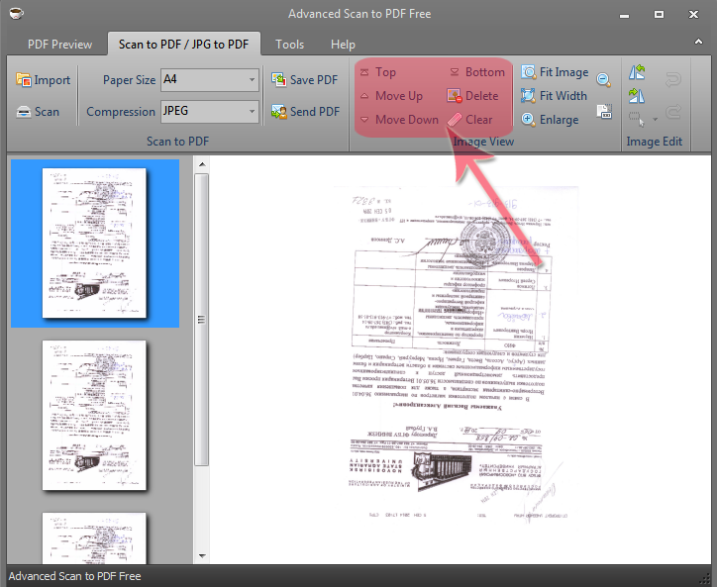The image size is (717, 587).
Task: Open the Tools tab
Action: pyautogui.click(x=289, y=45)
